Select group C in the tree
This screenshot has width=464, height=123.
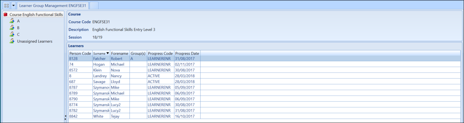18,34
